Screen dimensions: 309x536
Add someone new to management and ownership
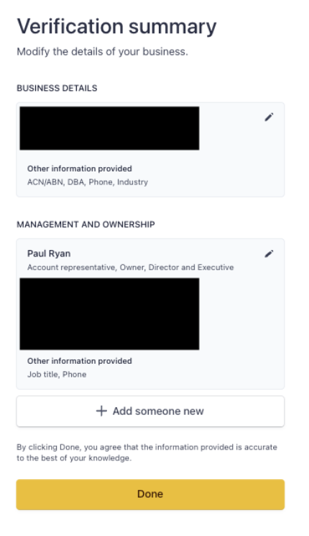tap(150, 411)
